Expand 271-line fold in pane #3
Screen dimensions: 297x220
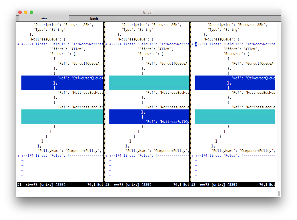pos(233,44)
